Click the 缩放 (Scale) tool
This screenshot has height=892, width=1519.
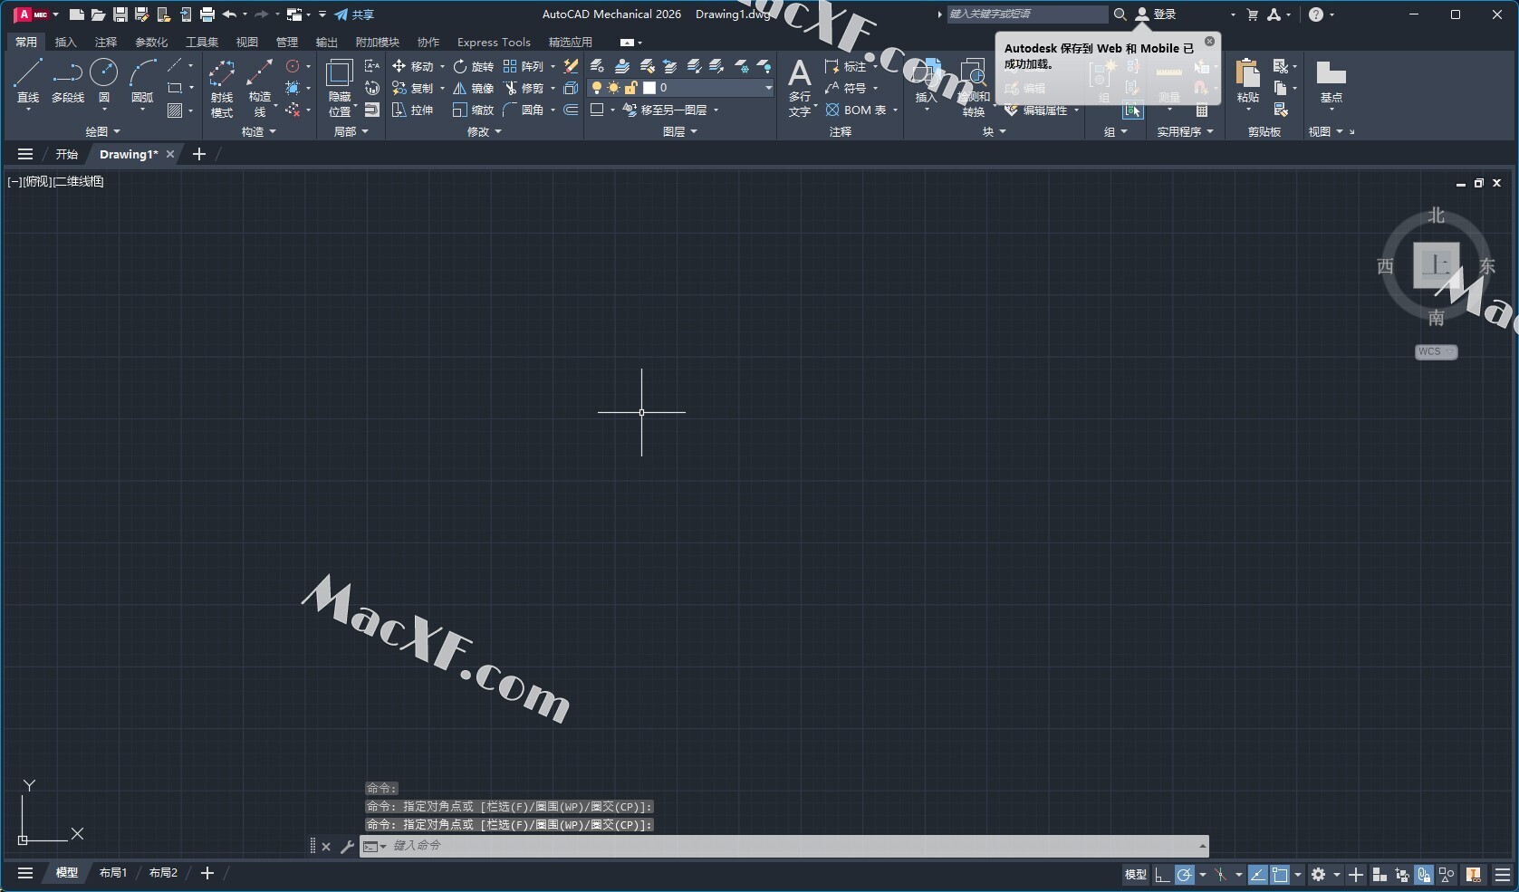click(474, 110)
